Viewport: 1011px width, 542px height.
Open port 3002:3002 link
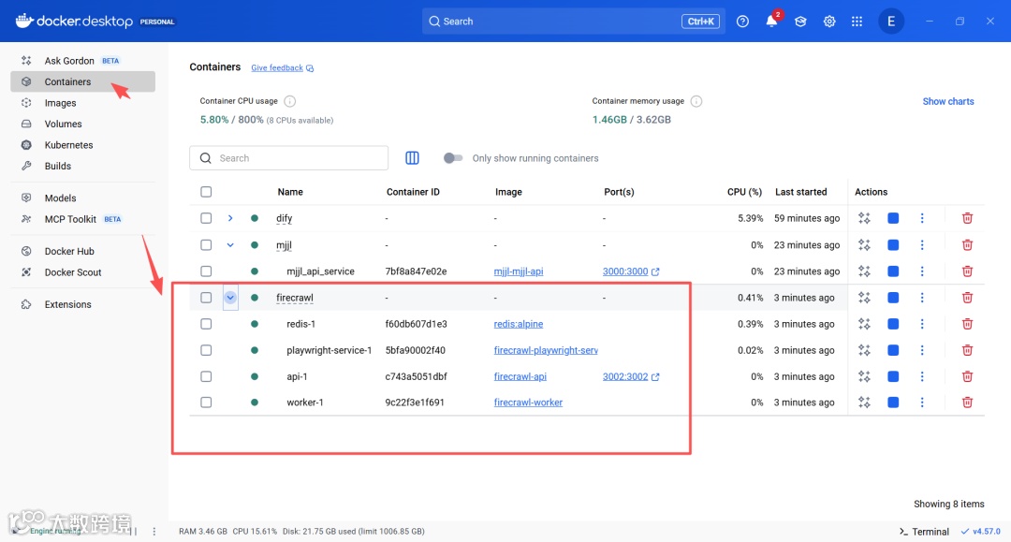point(631,376)
